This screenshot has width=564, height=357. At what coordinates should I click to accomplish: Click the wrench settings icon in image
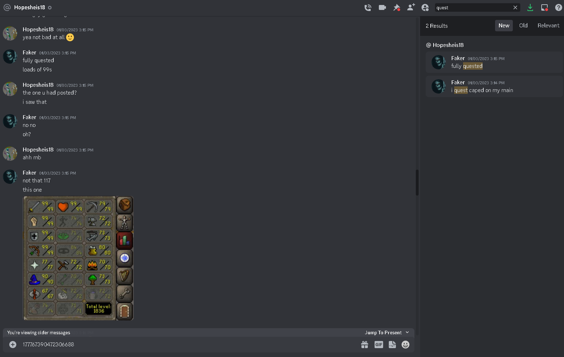125,294
